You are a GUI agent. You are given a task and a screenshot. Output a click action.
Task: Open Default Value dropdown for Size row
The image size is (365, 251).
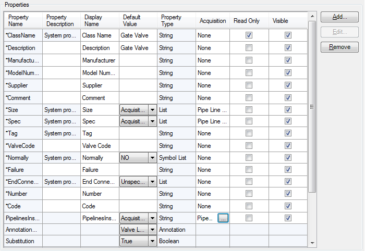(152, 110)
